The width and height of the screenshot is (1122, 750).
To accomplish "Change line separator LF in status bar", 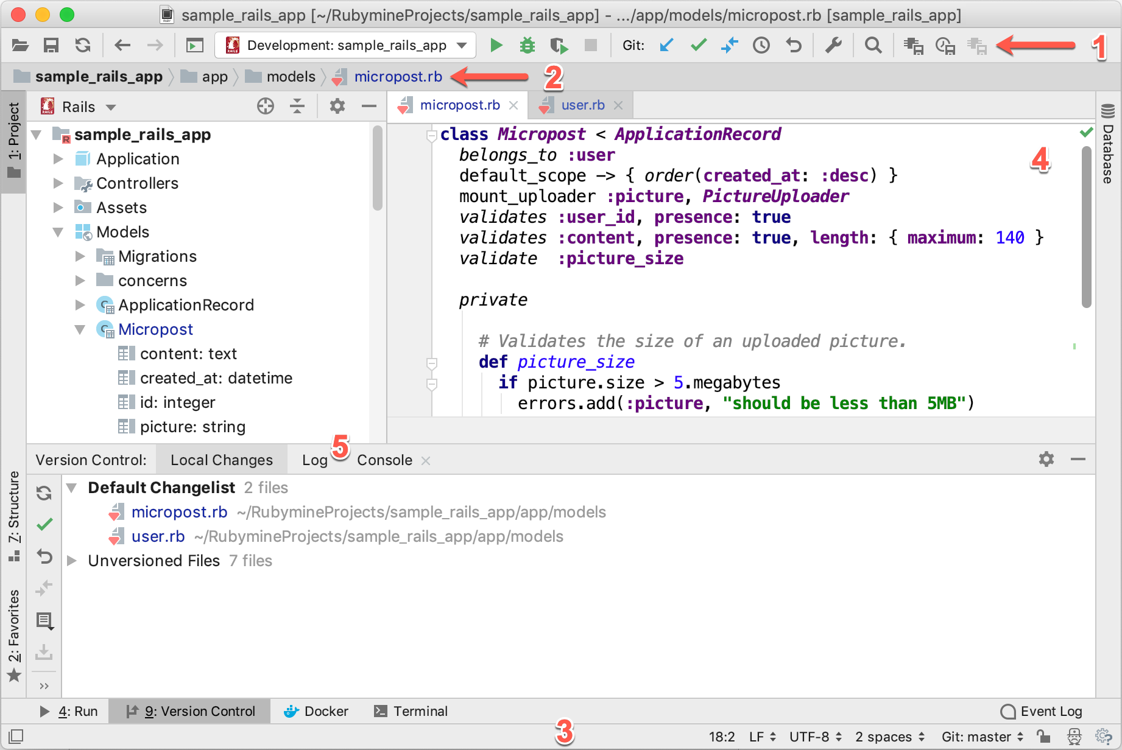I will [x=763, y=737].
